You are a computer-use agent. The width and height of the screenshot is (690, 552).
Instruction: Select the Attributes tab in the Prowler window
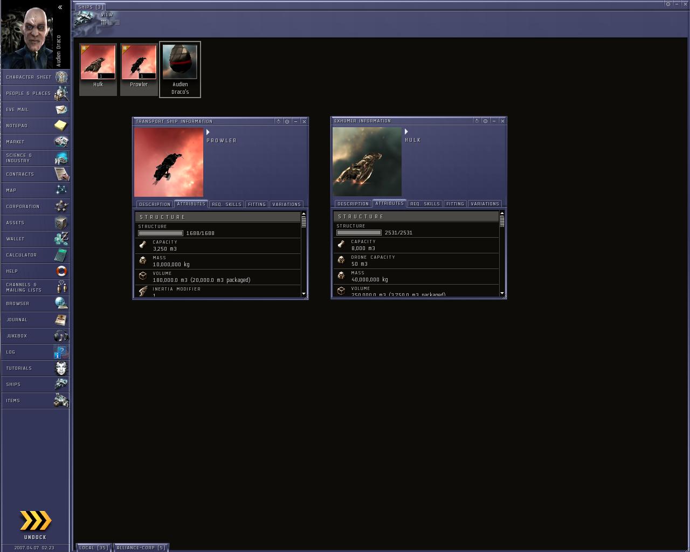coord(191,204)
